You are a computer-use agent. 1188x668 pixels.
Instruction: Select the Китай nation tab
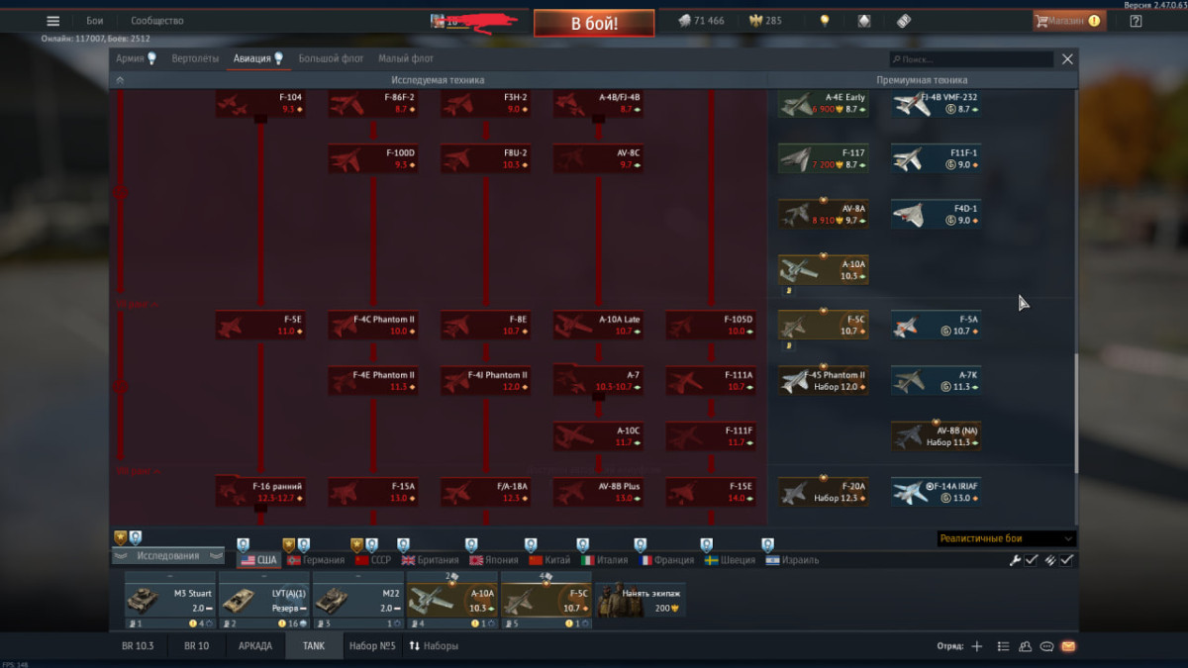tap(549, 560)
